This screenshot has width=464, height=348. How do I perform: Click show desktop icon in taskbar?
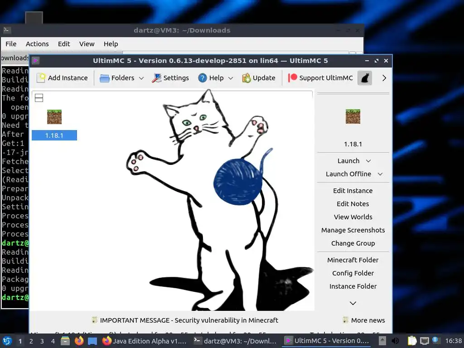tap(92, 341)
